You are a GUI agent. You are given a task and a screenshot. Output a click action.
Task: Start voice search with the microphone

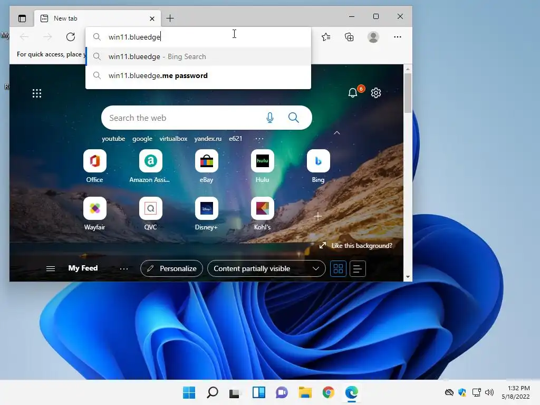tap(270, 118)
